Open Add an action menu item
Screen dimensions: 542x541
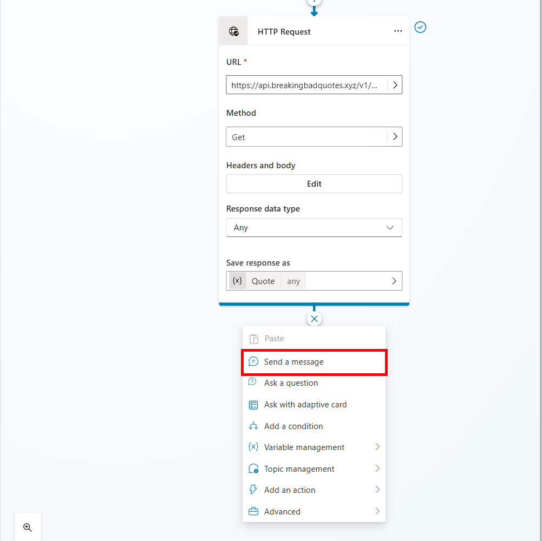tap(314, 490)
